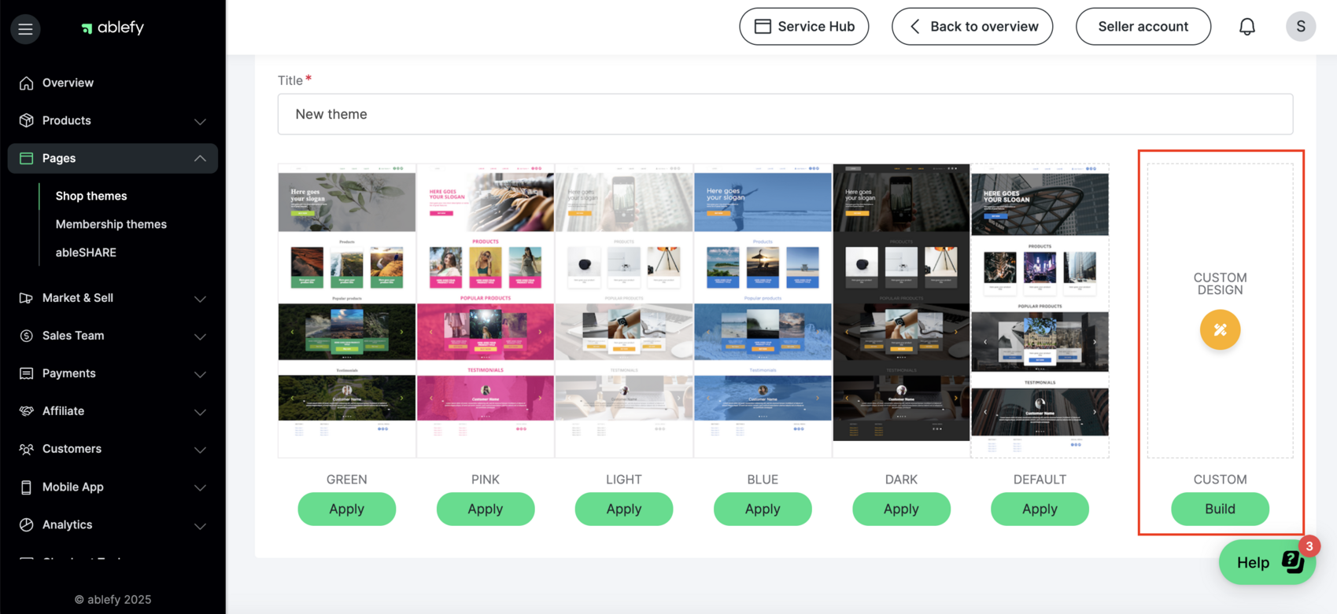1337x614 pixels.
Task: Go Back to overview
Action: pos(972,27)
